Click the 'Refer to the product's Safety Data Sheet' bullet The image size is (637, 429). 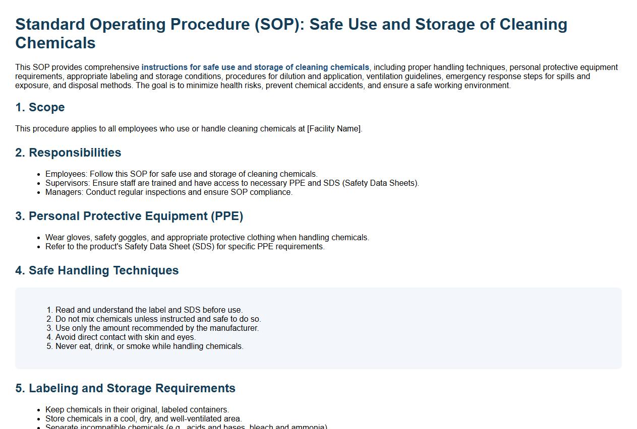(185, 247)
